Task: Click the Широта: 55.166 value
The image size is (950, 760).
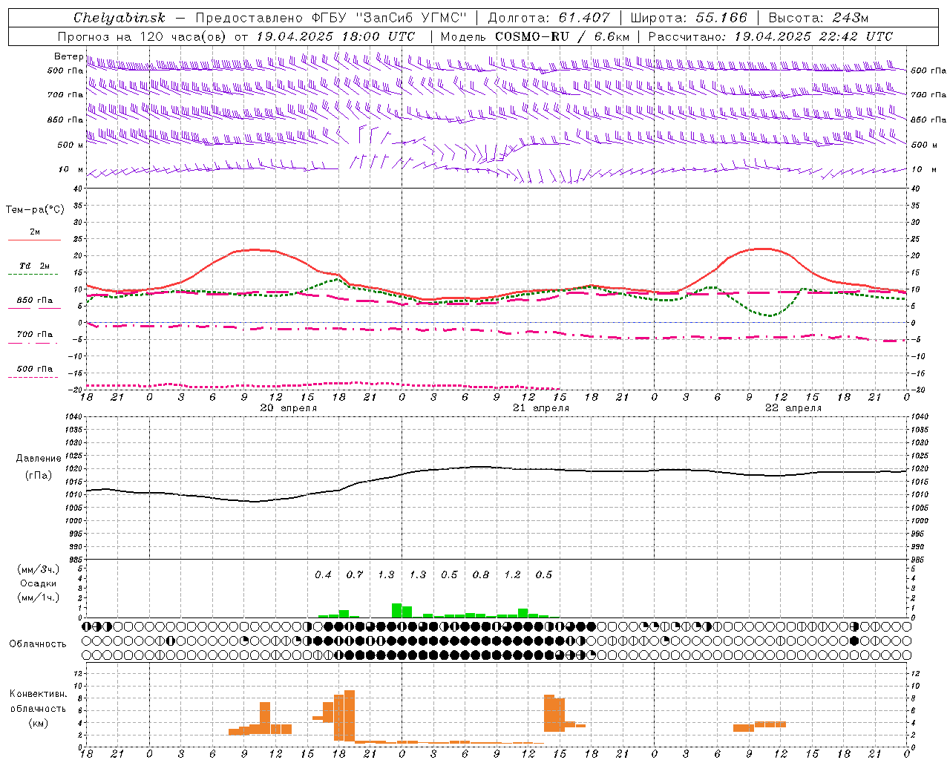Action: point(688,18)
